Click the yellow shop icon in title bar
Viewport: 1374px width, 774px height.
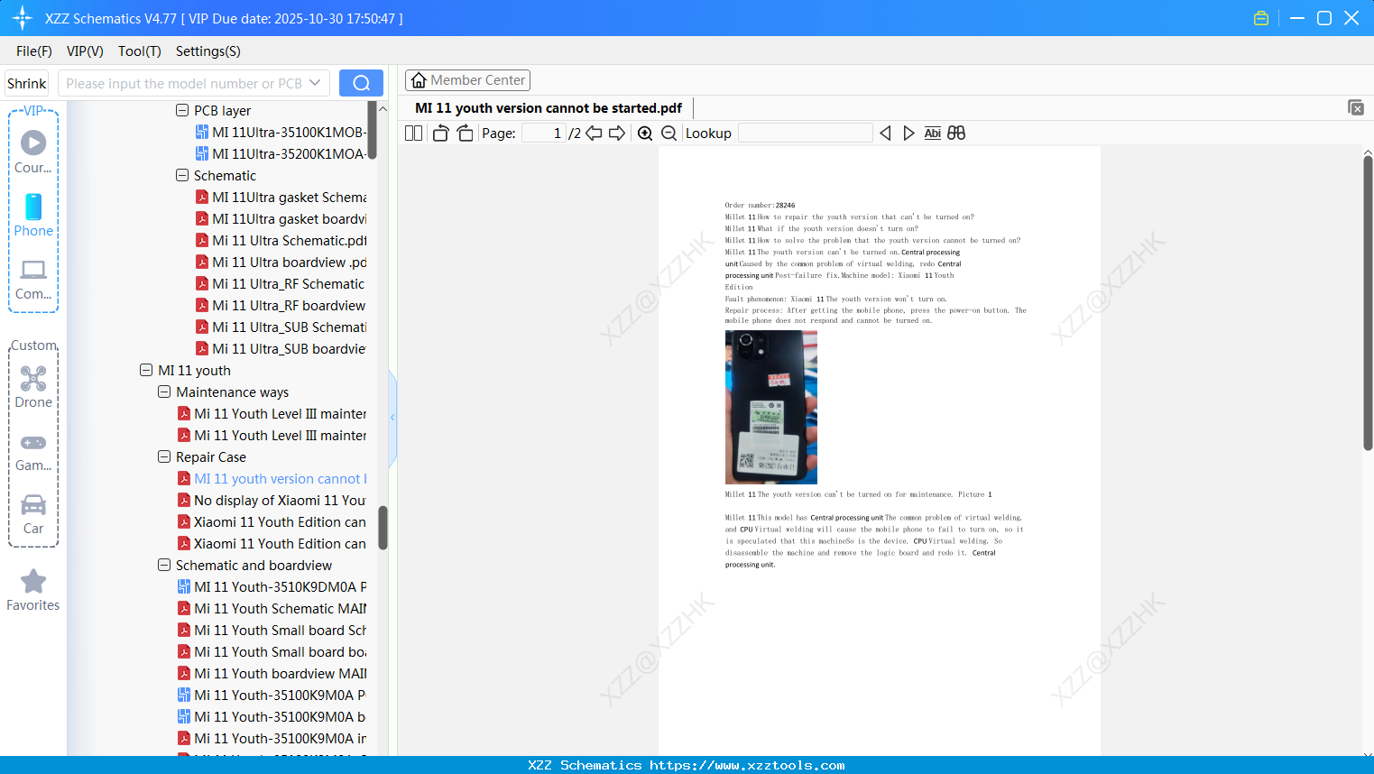[x=1261, y=18]
